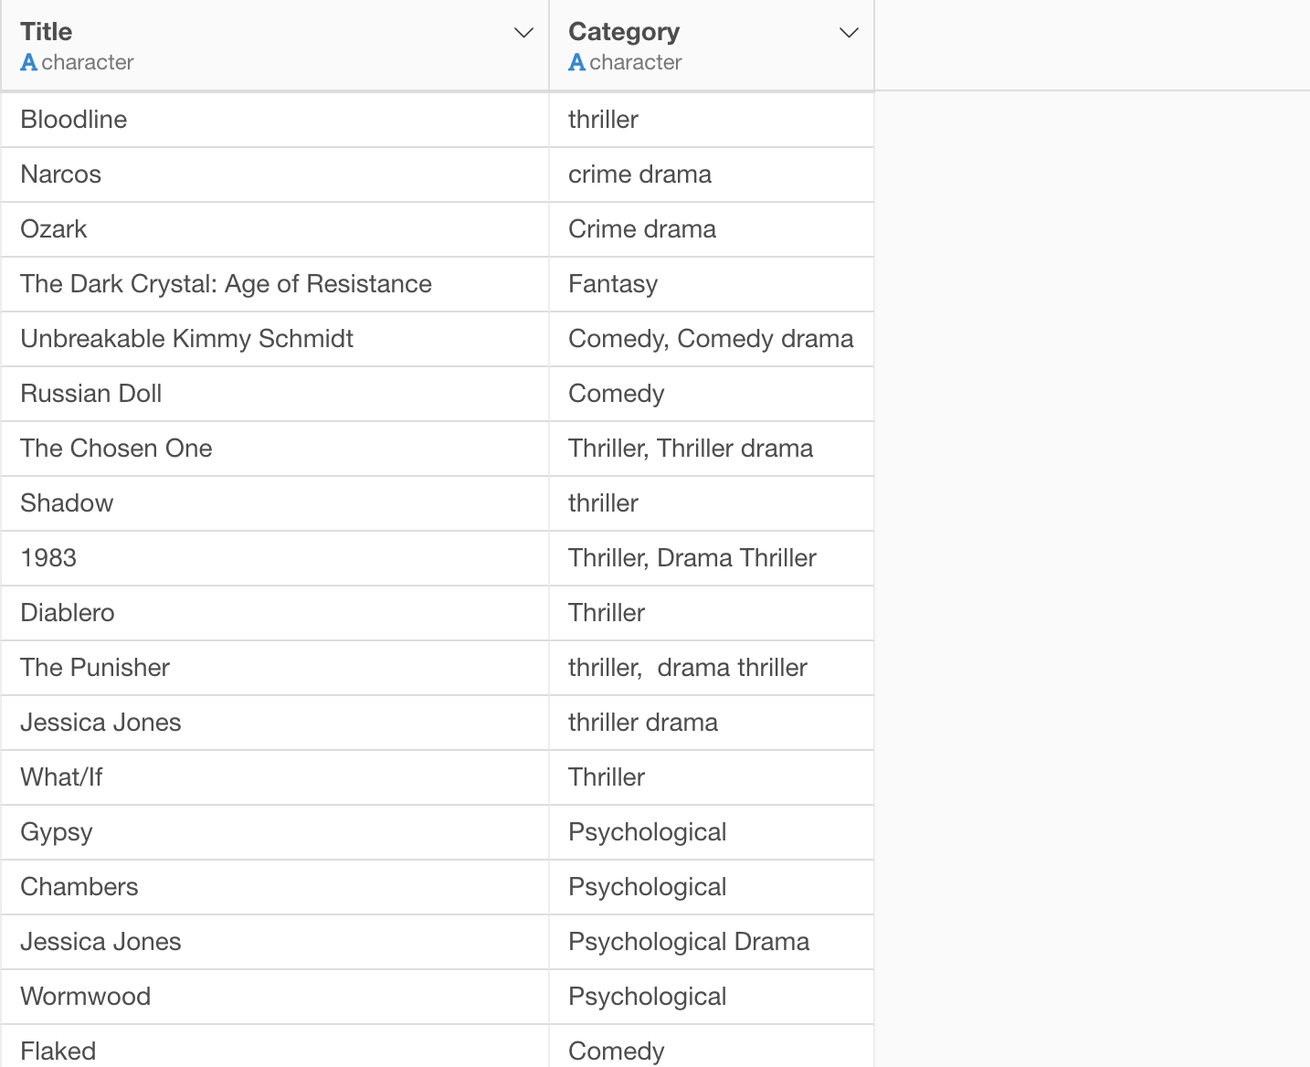1310x1067 pixels.
Task: Select the Shadow title cell
Action: pyautogui.click(x=274, y=503)
